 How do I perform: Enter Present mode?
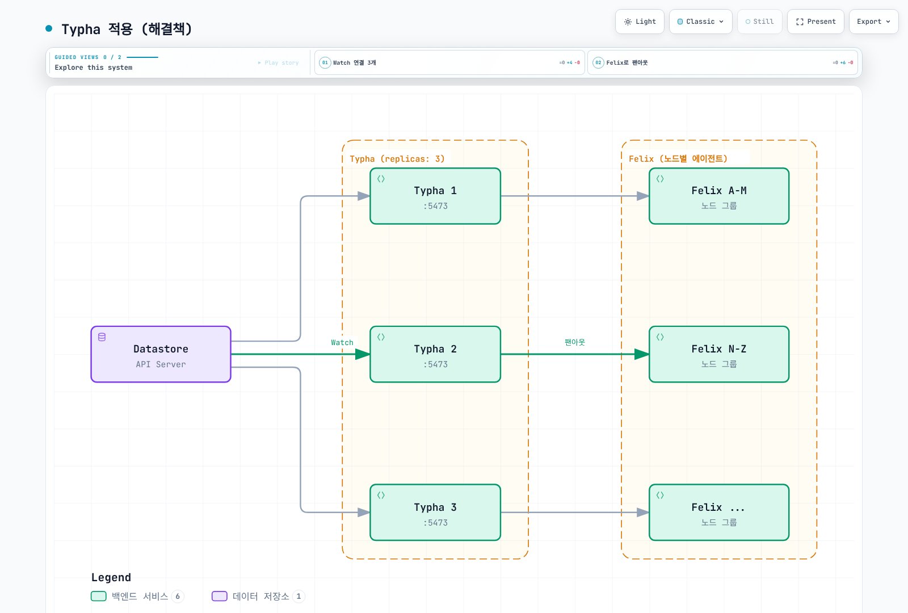[815, 22]
